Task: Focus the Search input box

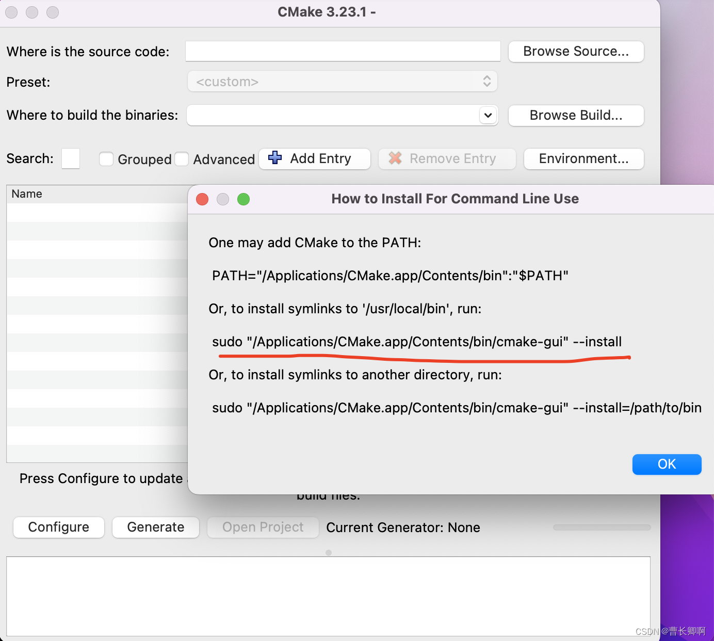Action: click(71, 158)
